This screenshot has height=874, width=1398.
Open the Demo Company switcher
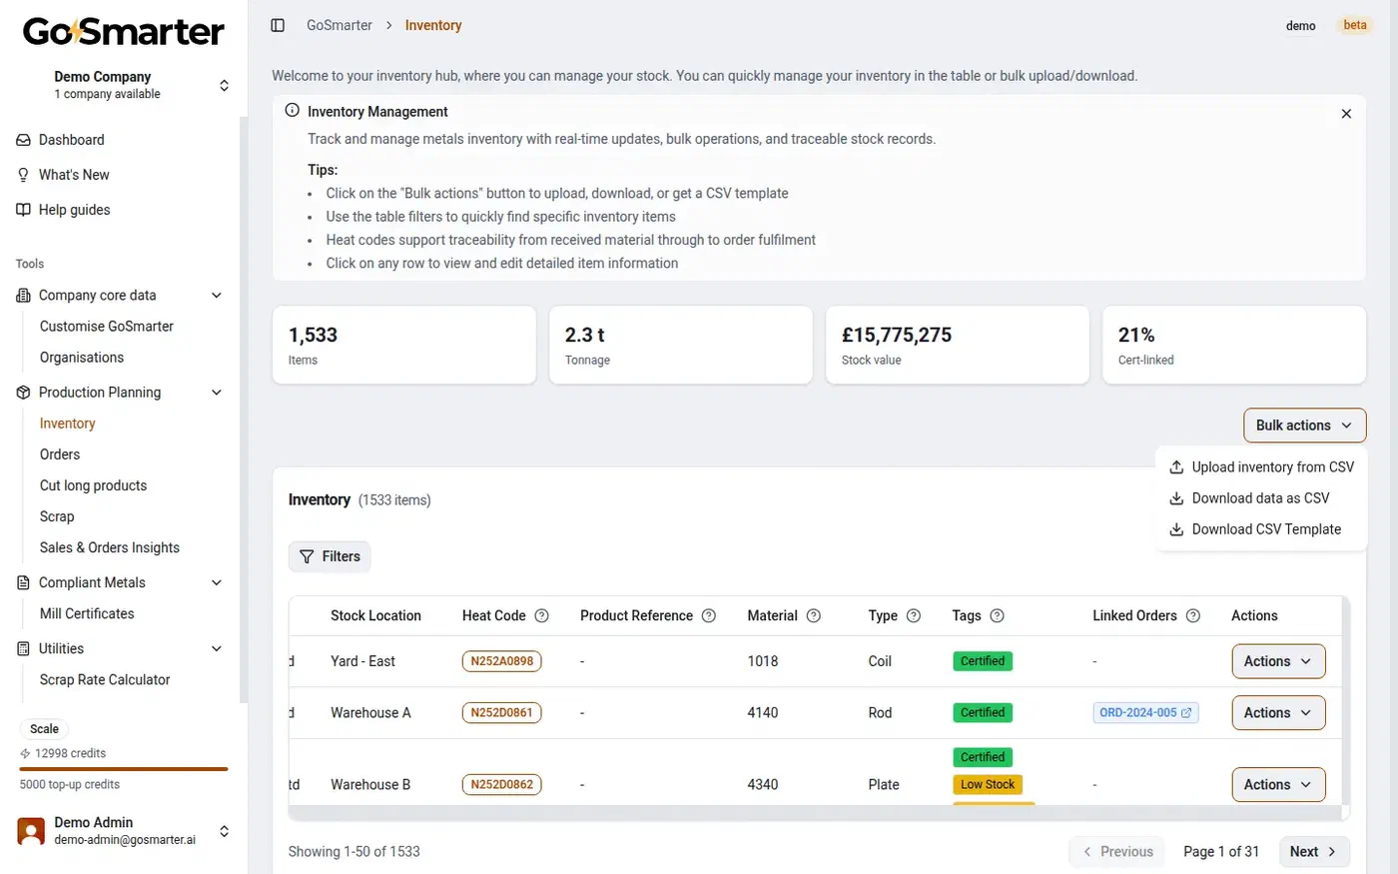[224, 85]
